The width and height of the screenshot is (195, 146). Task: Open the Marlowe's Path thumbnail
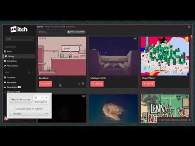pos(113,56)
